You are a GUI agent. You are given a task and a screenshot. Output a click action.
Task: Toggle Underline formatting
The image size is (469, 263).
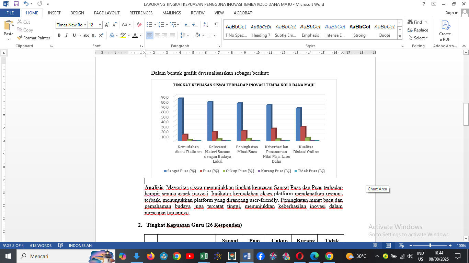pos(75,35)
